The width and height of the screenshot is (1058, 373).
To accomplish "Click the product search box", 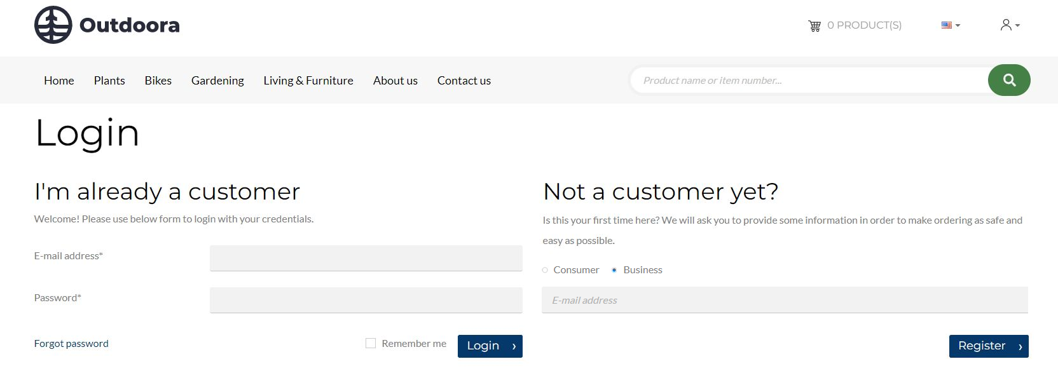I will click(x=809, y=80).
